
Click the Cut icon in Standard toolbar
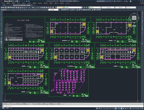click(x=16, y=8)
